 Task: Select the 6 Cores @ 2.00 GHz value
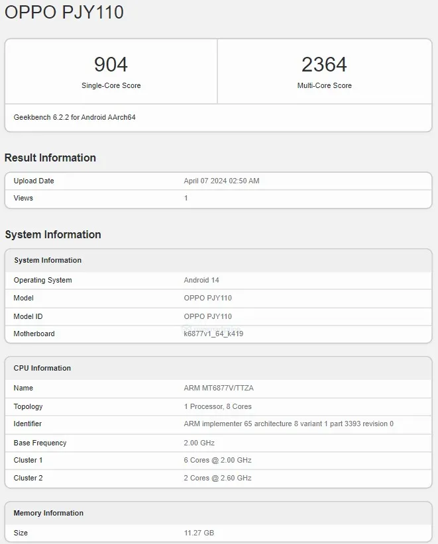(x=218, y=460)
